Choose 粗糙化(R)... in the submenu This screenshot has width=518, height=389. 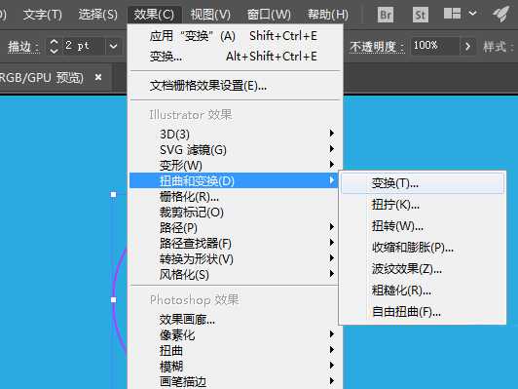tap(423, 291)
